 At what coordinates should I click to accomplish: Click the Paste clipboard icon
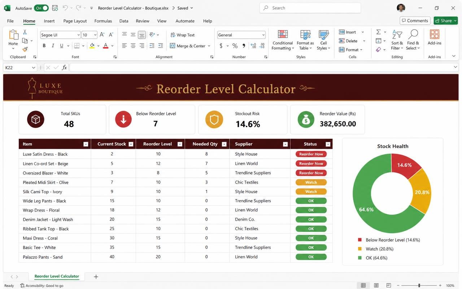point(13,35)
